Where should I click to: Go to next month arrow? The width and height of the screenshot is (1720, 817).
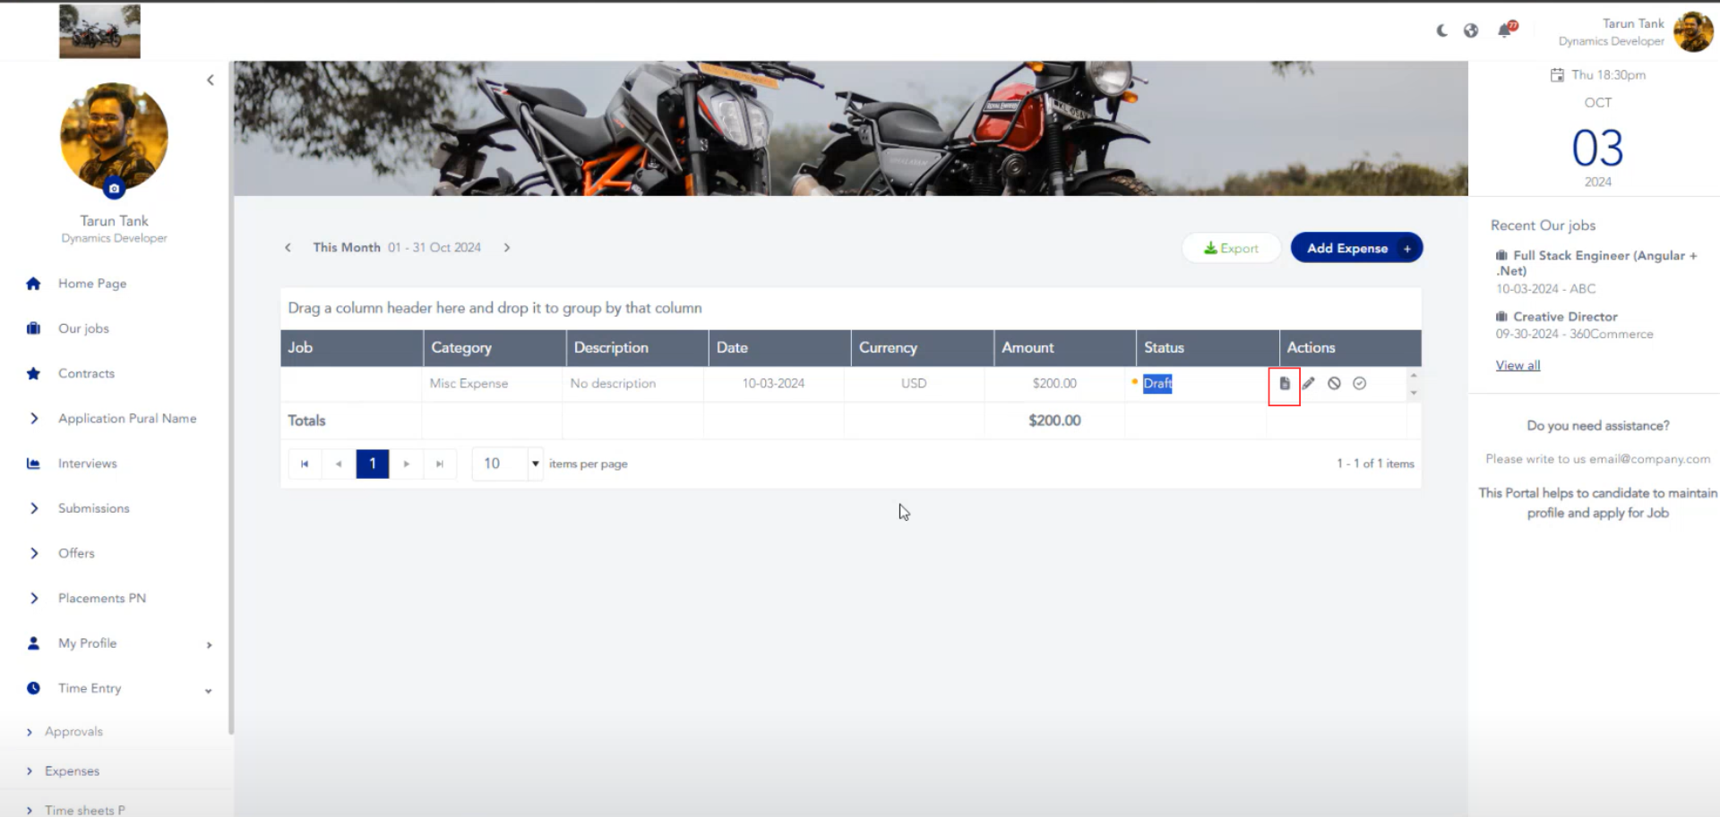pos(507,248)
